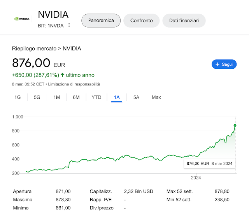Select the YTD range option
This screenshot has height=216, width=249.
point(96,97)
